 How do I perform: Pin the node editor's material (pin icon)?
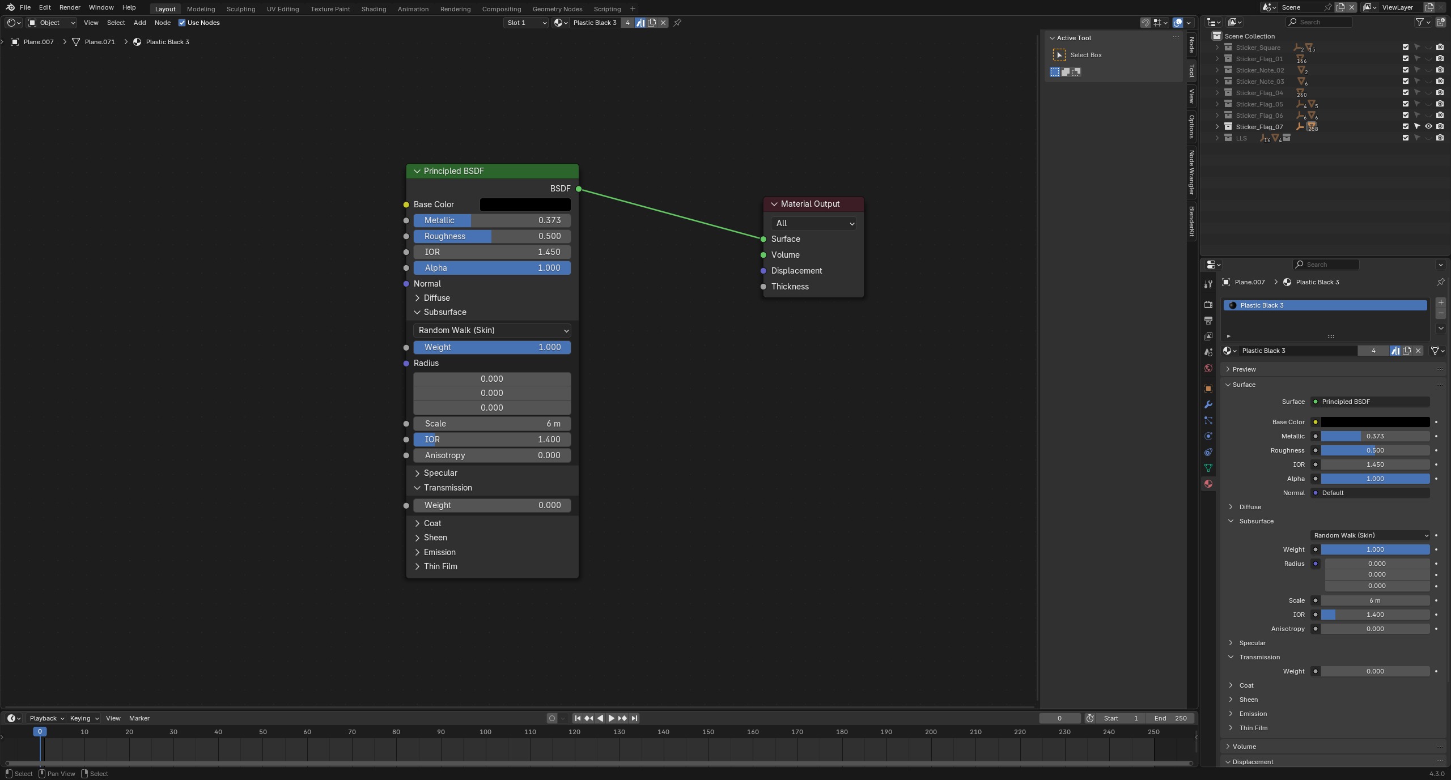click(677, 23)
